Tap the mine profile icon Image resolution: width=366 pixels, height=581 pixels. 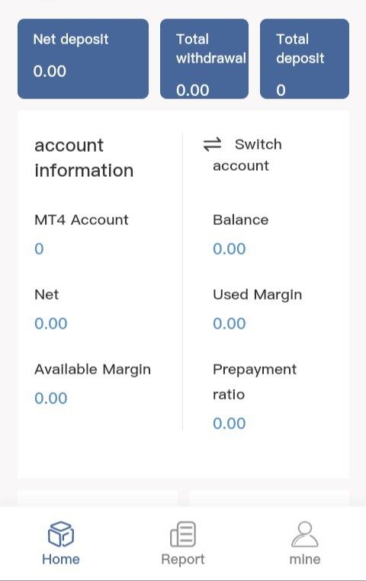tap(305, 534)
